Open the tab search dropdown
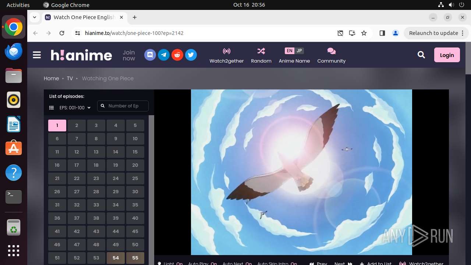Viewport: 471px width, 265px height. click(35, 17)
